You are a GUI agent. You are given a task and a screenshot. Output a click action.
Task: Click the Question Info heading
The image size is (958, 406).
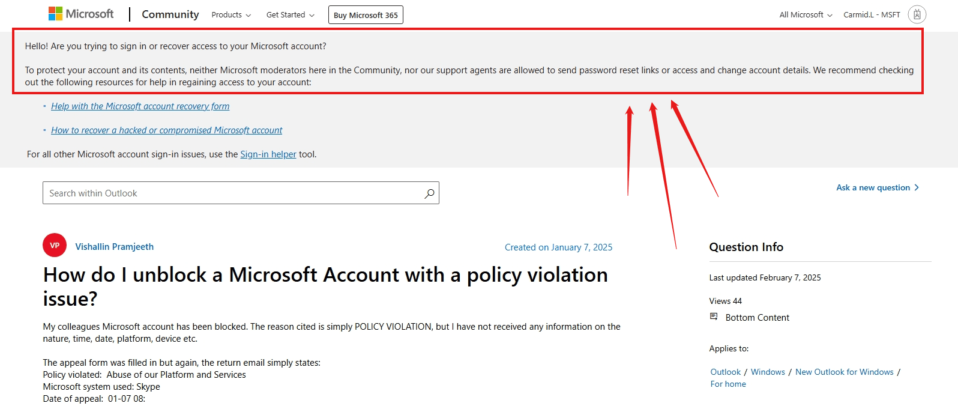pos(746,247)
